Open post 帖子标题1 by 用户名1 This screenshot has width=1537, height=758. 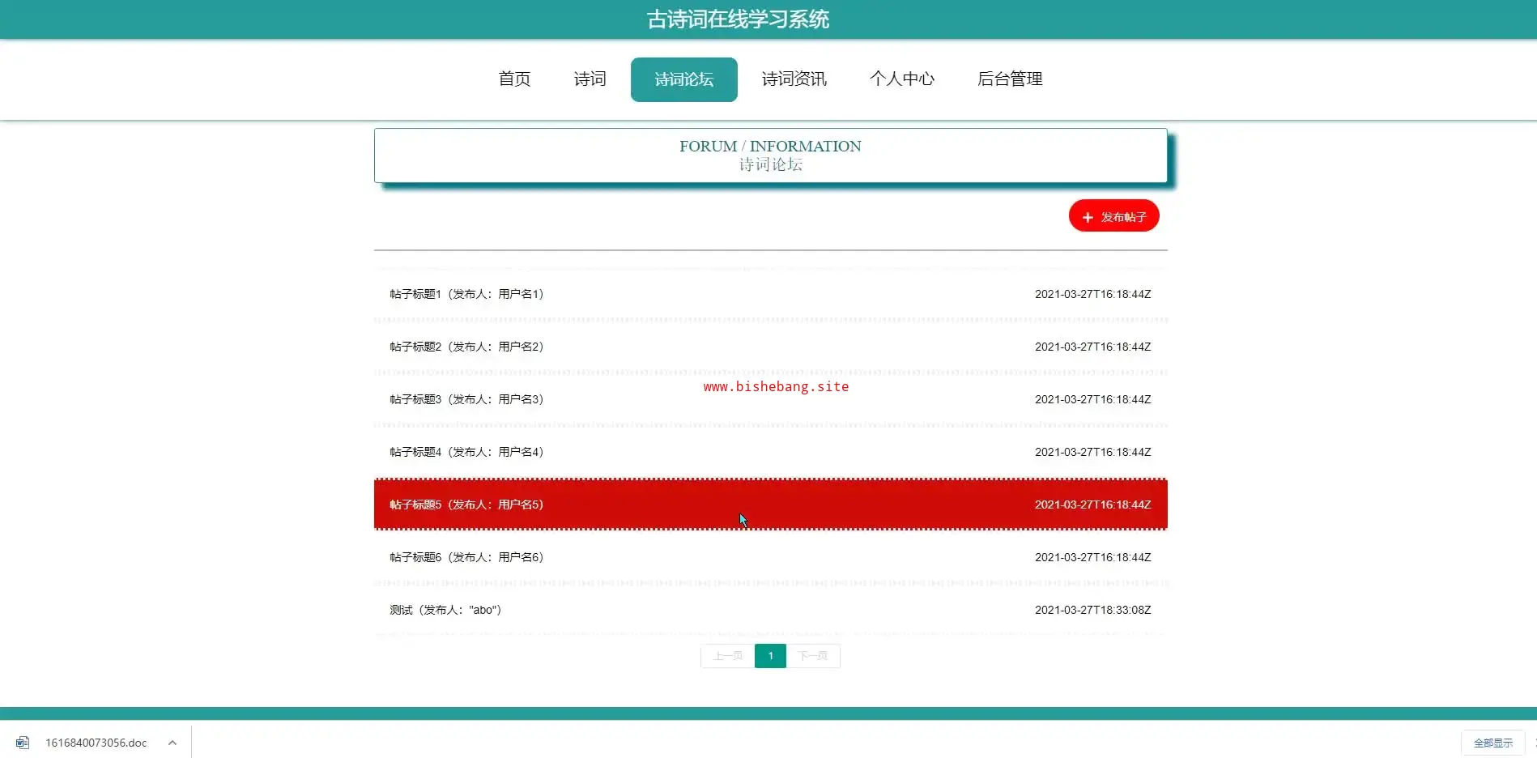[466, 294]
